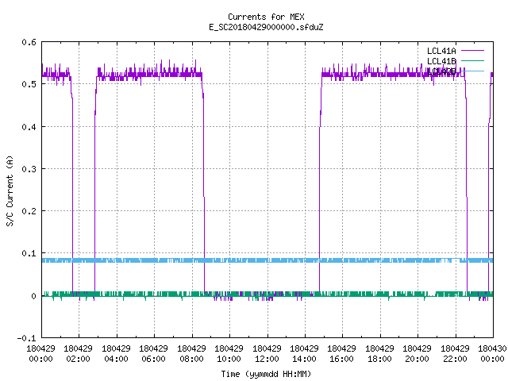508x381 pixels.
Task: Click the x-axis tick 180429 16:00
Action: (342, 354)
